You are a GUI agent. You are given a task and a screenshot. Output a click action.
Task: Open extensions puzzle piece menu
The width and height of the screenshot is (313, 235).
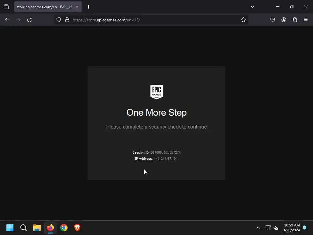(295, 20)
